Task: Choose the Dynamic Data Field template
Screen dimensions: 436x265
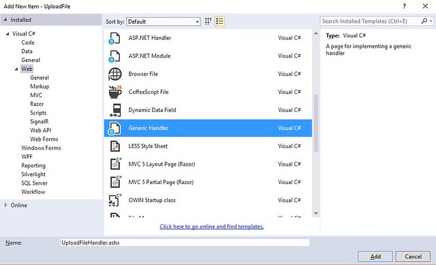Action: 208,110
